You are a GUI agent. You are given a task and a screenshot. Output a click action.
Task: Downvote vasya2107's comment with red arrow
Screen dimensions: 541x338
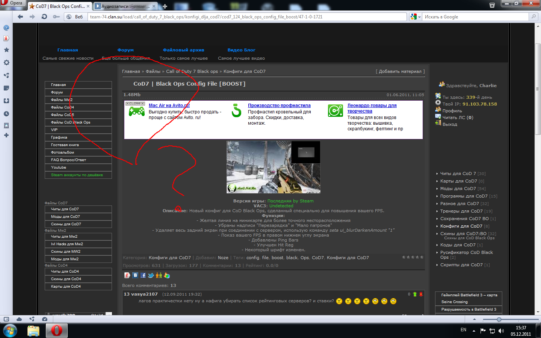pyautogui.click(x=421, y=294)
